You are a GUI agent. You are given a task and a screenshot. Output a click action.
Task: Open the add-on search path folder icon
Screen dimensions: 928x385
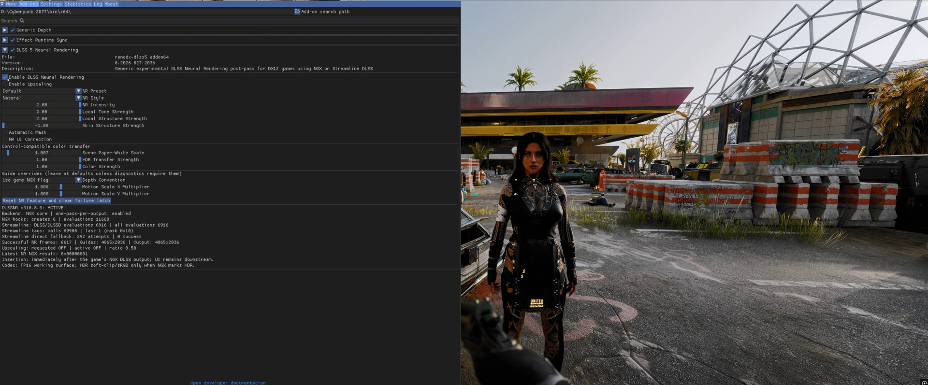(x=297, y=12)
